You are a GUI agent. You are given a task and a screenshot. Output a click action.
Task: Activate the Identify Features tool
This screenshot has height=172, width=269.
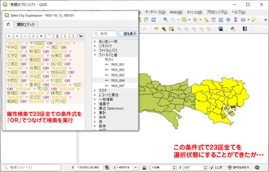pos(165,19)
